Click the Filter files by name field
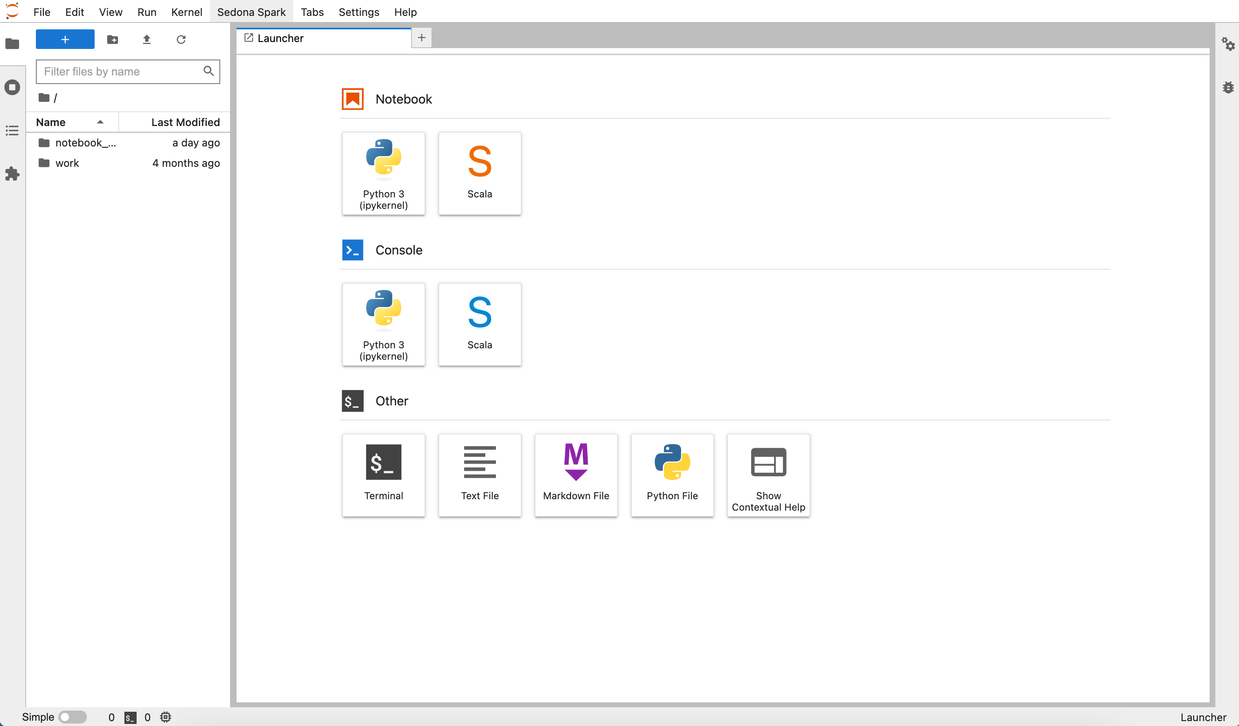 click(x=122, y=71)
